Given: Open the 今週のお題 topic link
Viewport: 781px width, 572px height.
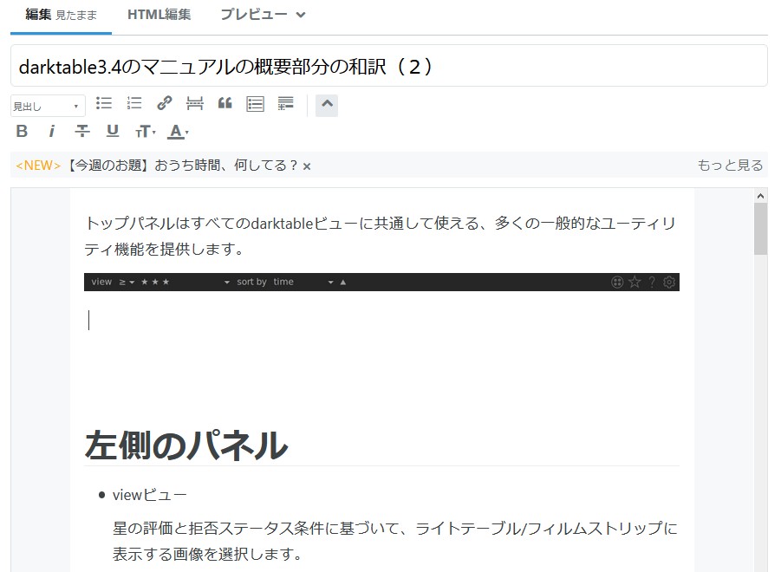Looking at the screenshot, I should pos(182,166).
